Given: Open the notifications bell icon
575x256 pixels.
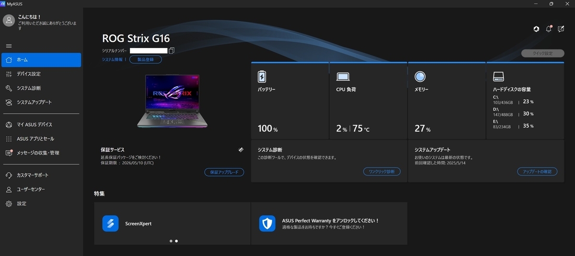Looking at the screenshot, I should pyautogui.click(x=549, y=29).
